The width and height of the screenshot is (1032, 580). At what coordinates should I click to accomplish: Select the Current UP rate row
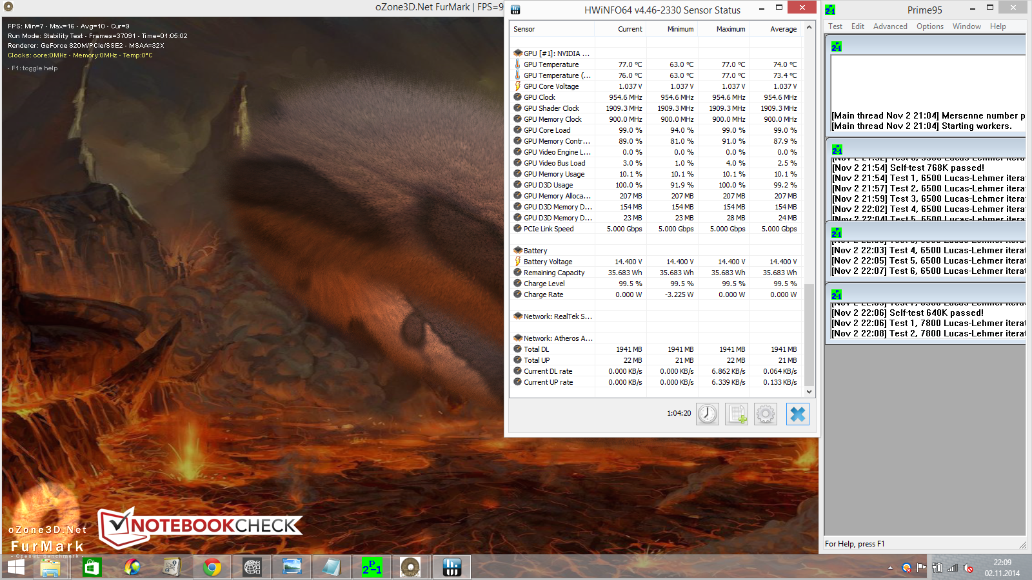(657, 382)
